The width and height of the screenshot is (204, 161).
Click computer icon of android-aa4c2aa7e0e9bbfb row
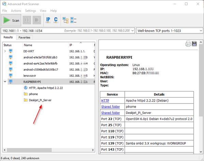click(x=11, y=63)
